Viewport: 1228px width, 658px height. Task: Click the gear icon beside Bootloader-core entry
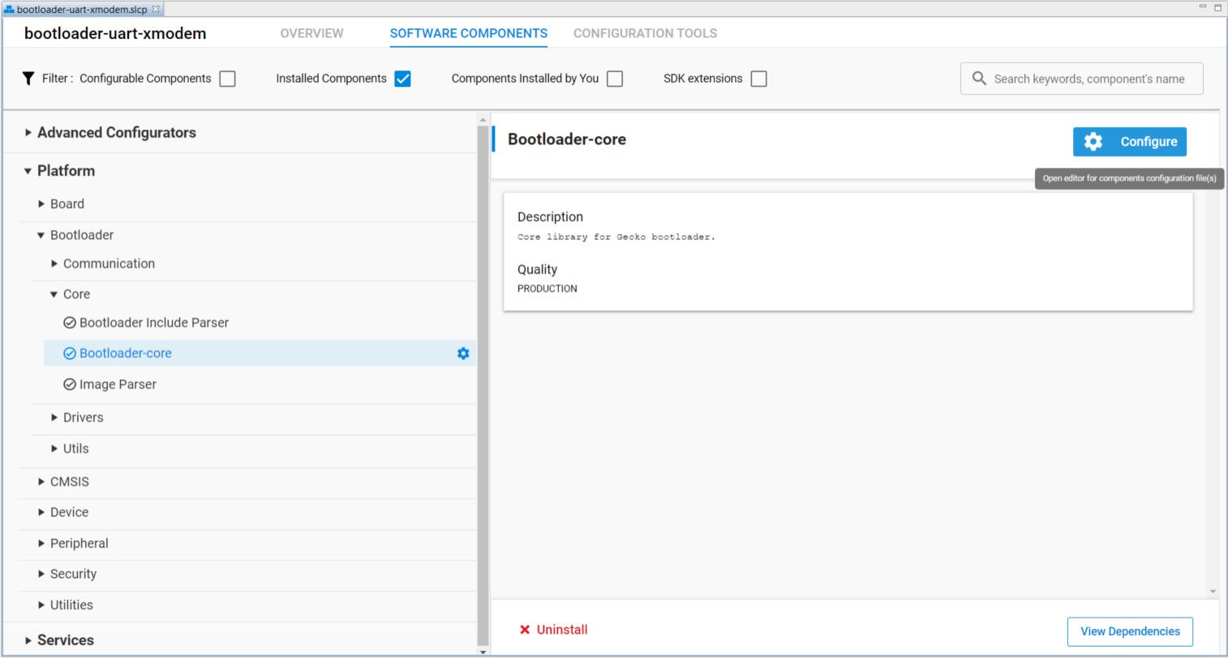462,353
